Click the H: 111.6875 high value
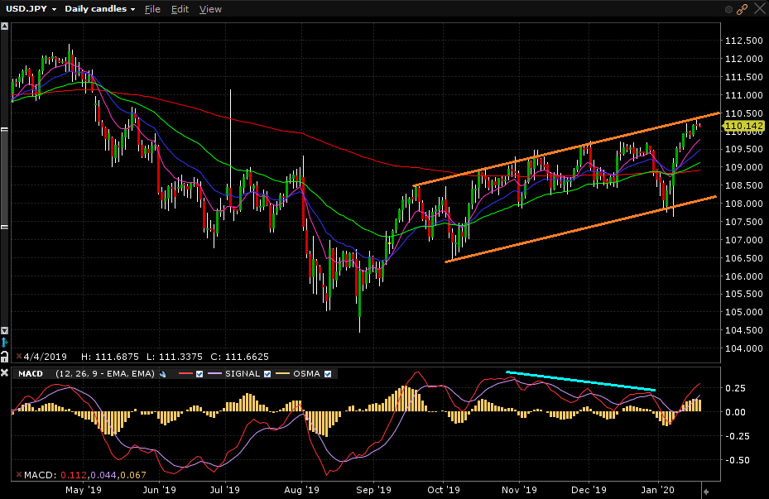This screenshot has width=769, height=499. 110,357
